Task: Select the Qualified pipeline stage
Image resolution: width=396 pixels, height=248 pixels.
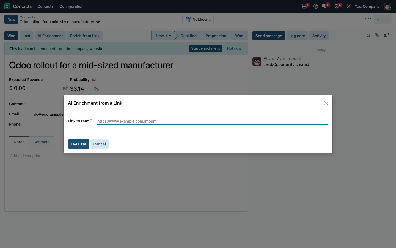Action: tap(188, 36)
